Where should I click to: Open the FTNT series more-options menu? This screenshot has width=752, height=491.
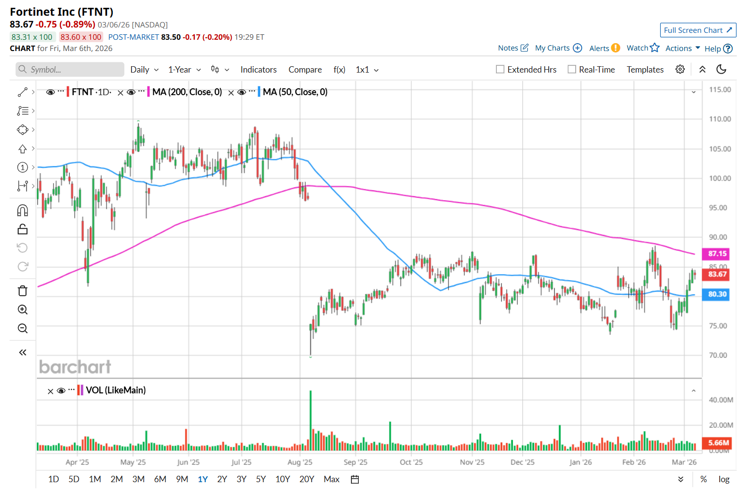[61, 91]
